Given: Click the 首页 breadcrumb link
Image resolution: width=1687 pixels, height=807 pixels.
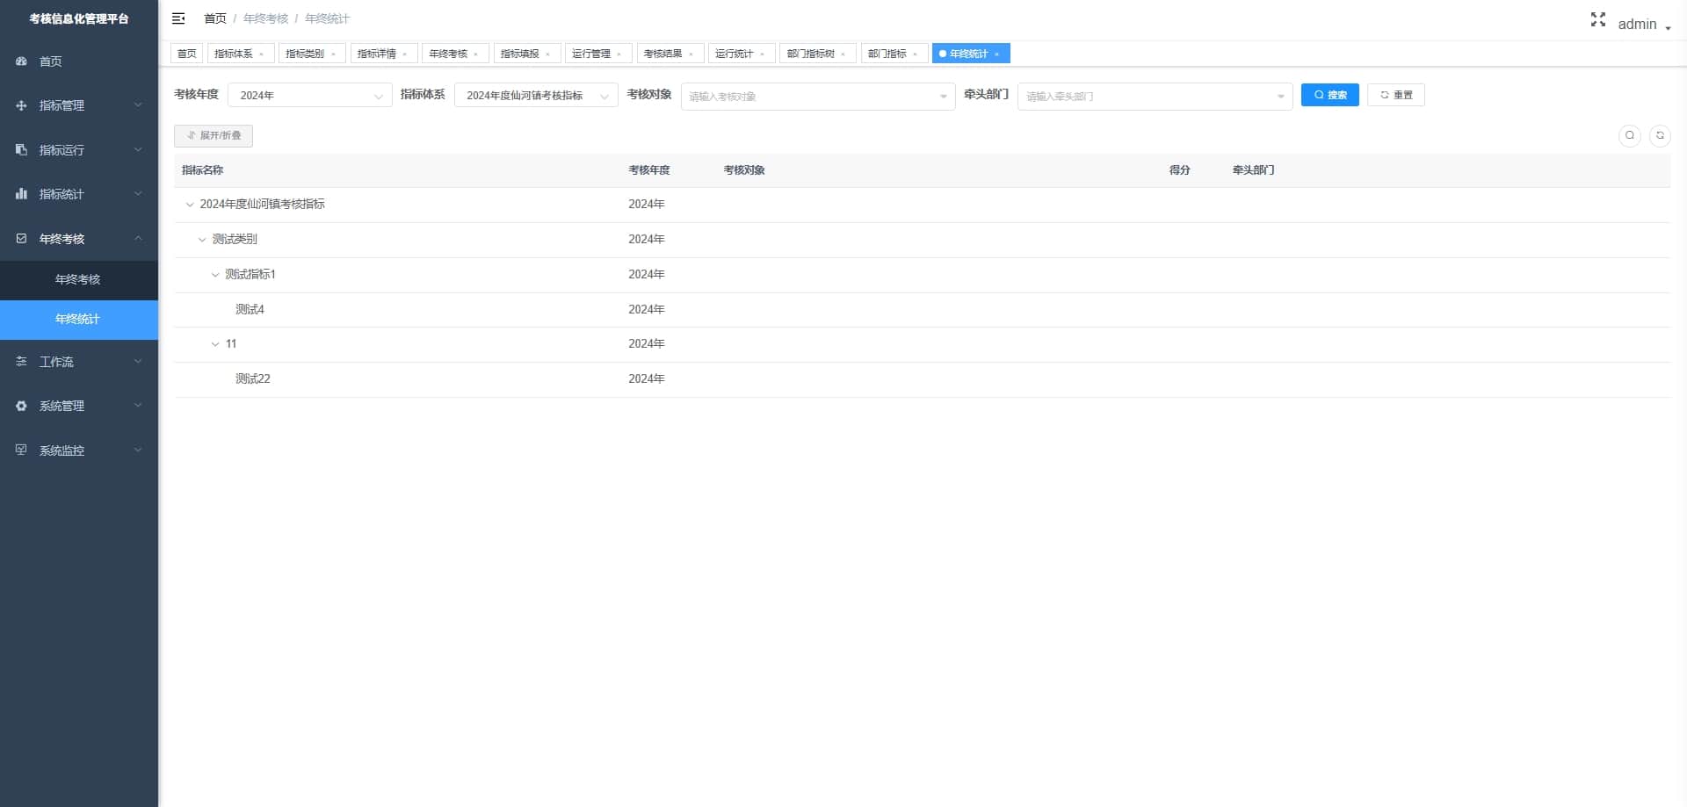Looking at the screenshot, I should tap(215, 18).
